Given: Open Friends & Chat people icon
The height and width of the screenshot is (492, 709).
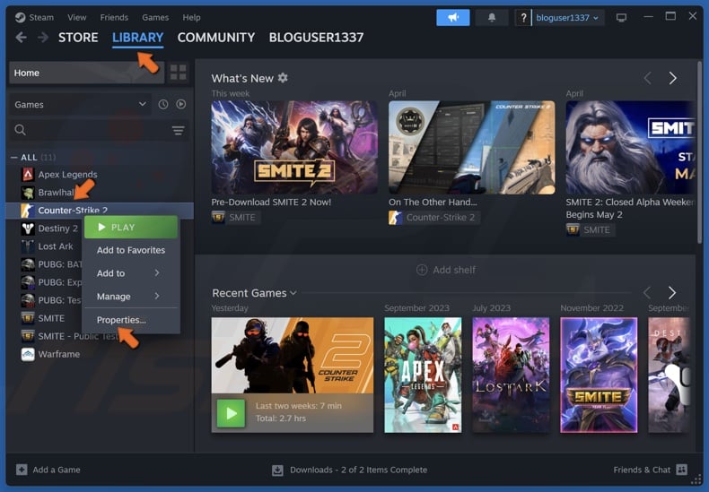Looking at the screenshot, I should pyautogui.click(x=681, y=470).
